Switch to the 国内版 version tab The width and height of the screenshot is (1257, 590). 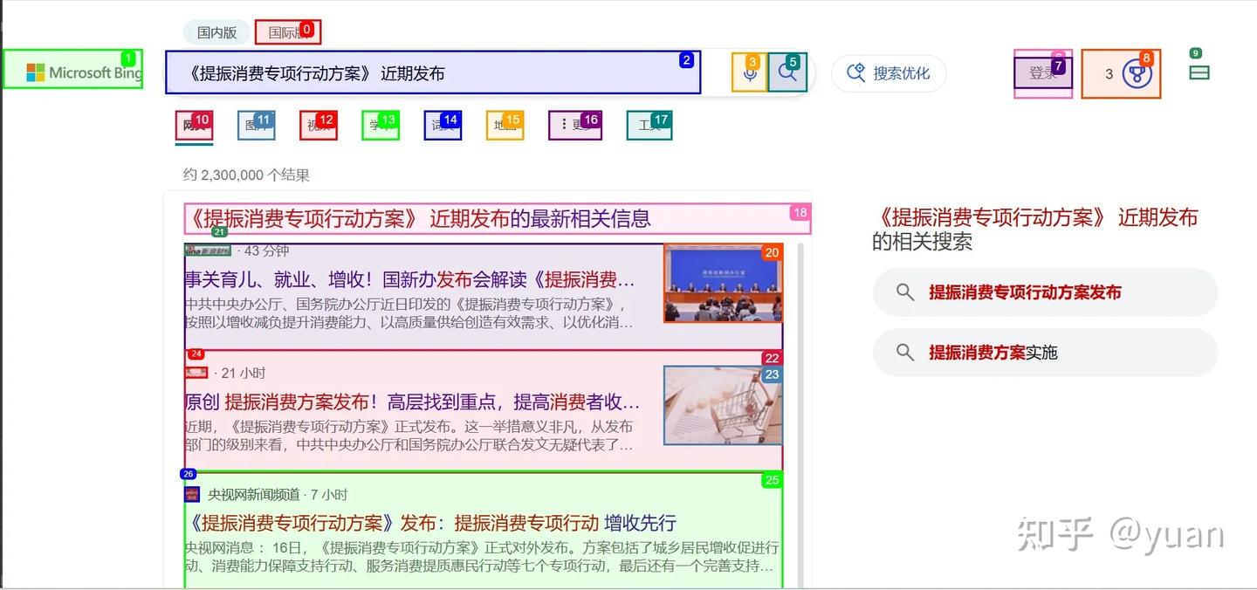(x=215, y=31)
